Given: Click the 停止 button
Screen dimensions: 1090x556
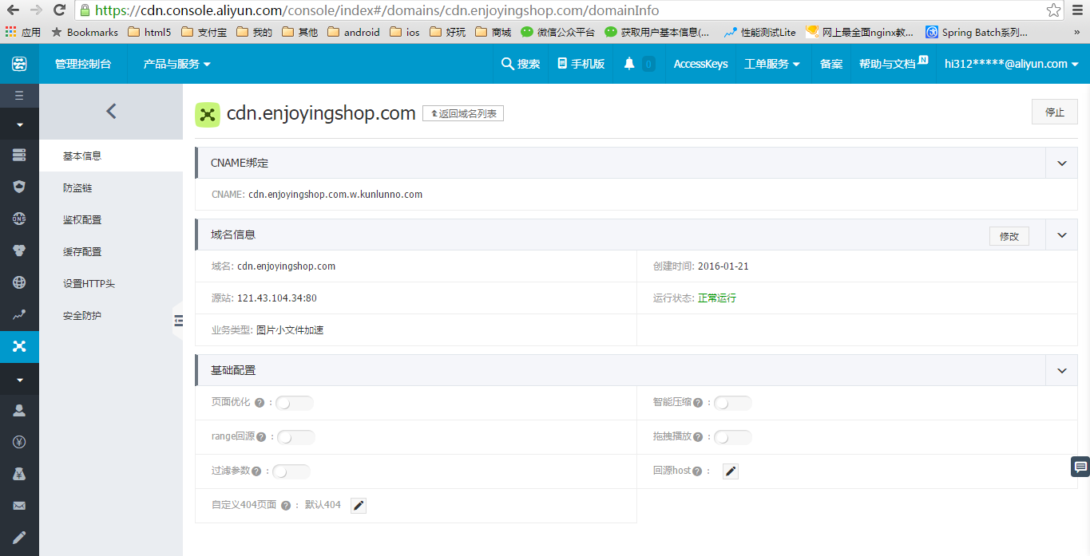Looking at the screenshot, I should tap(1055, 112).
